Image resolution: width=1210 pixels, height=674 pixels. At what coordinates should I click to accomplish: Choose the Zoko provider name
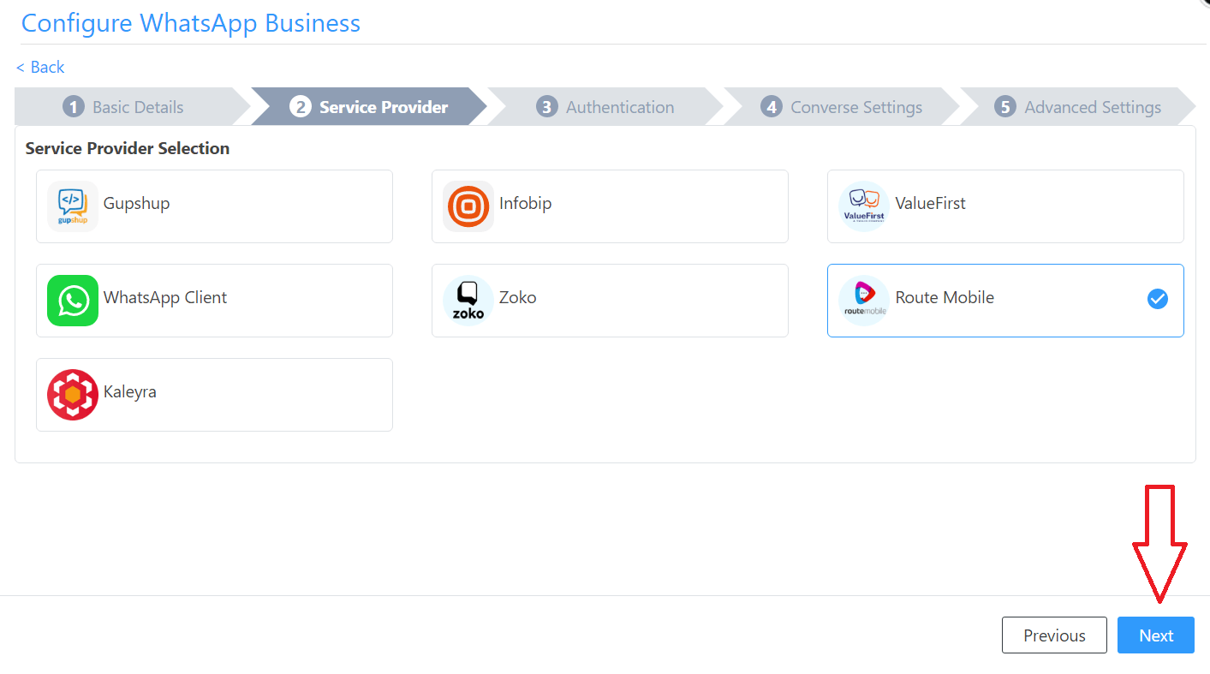coord(518,298)
